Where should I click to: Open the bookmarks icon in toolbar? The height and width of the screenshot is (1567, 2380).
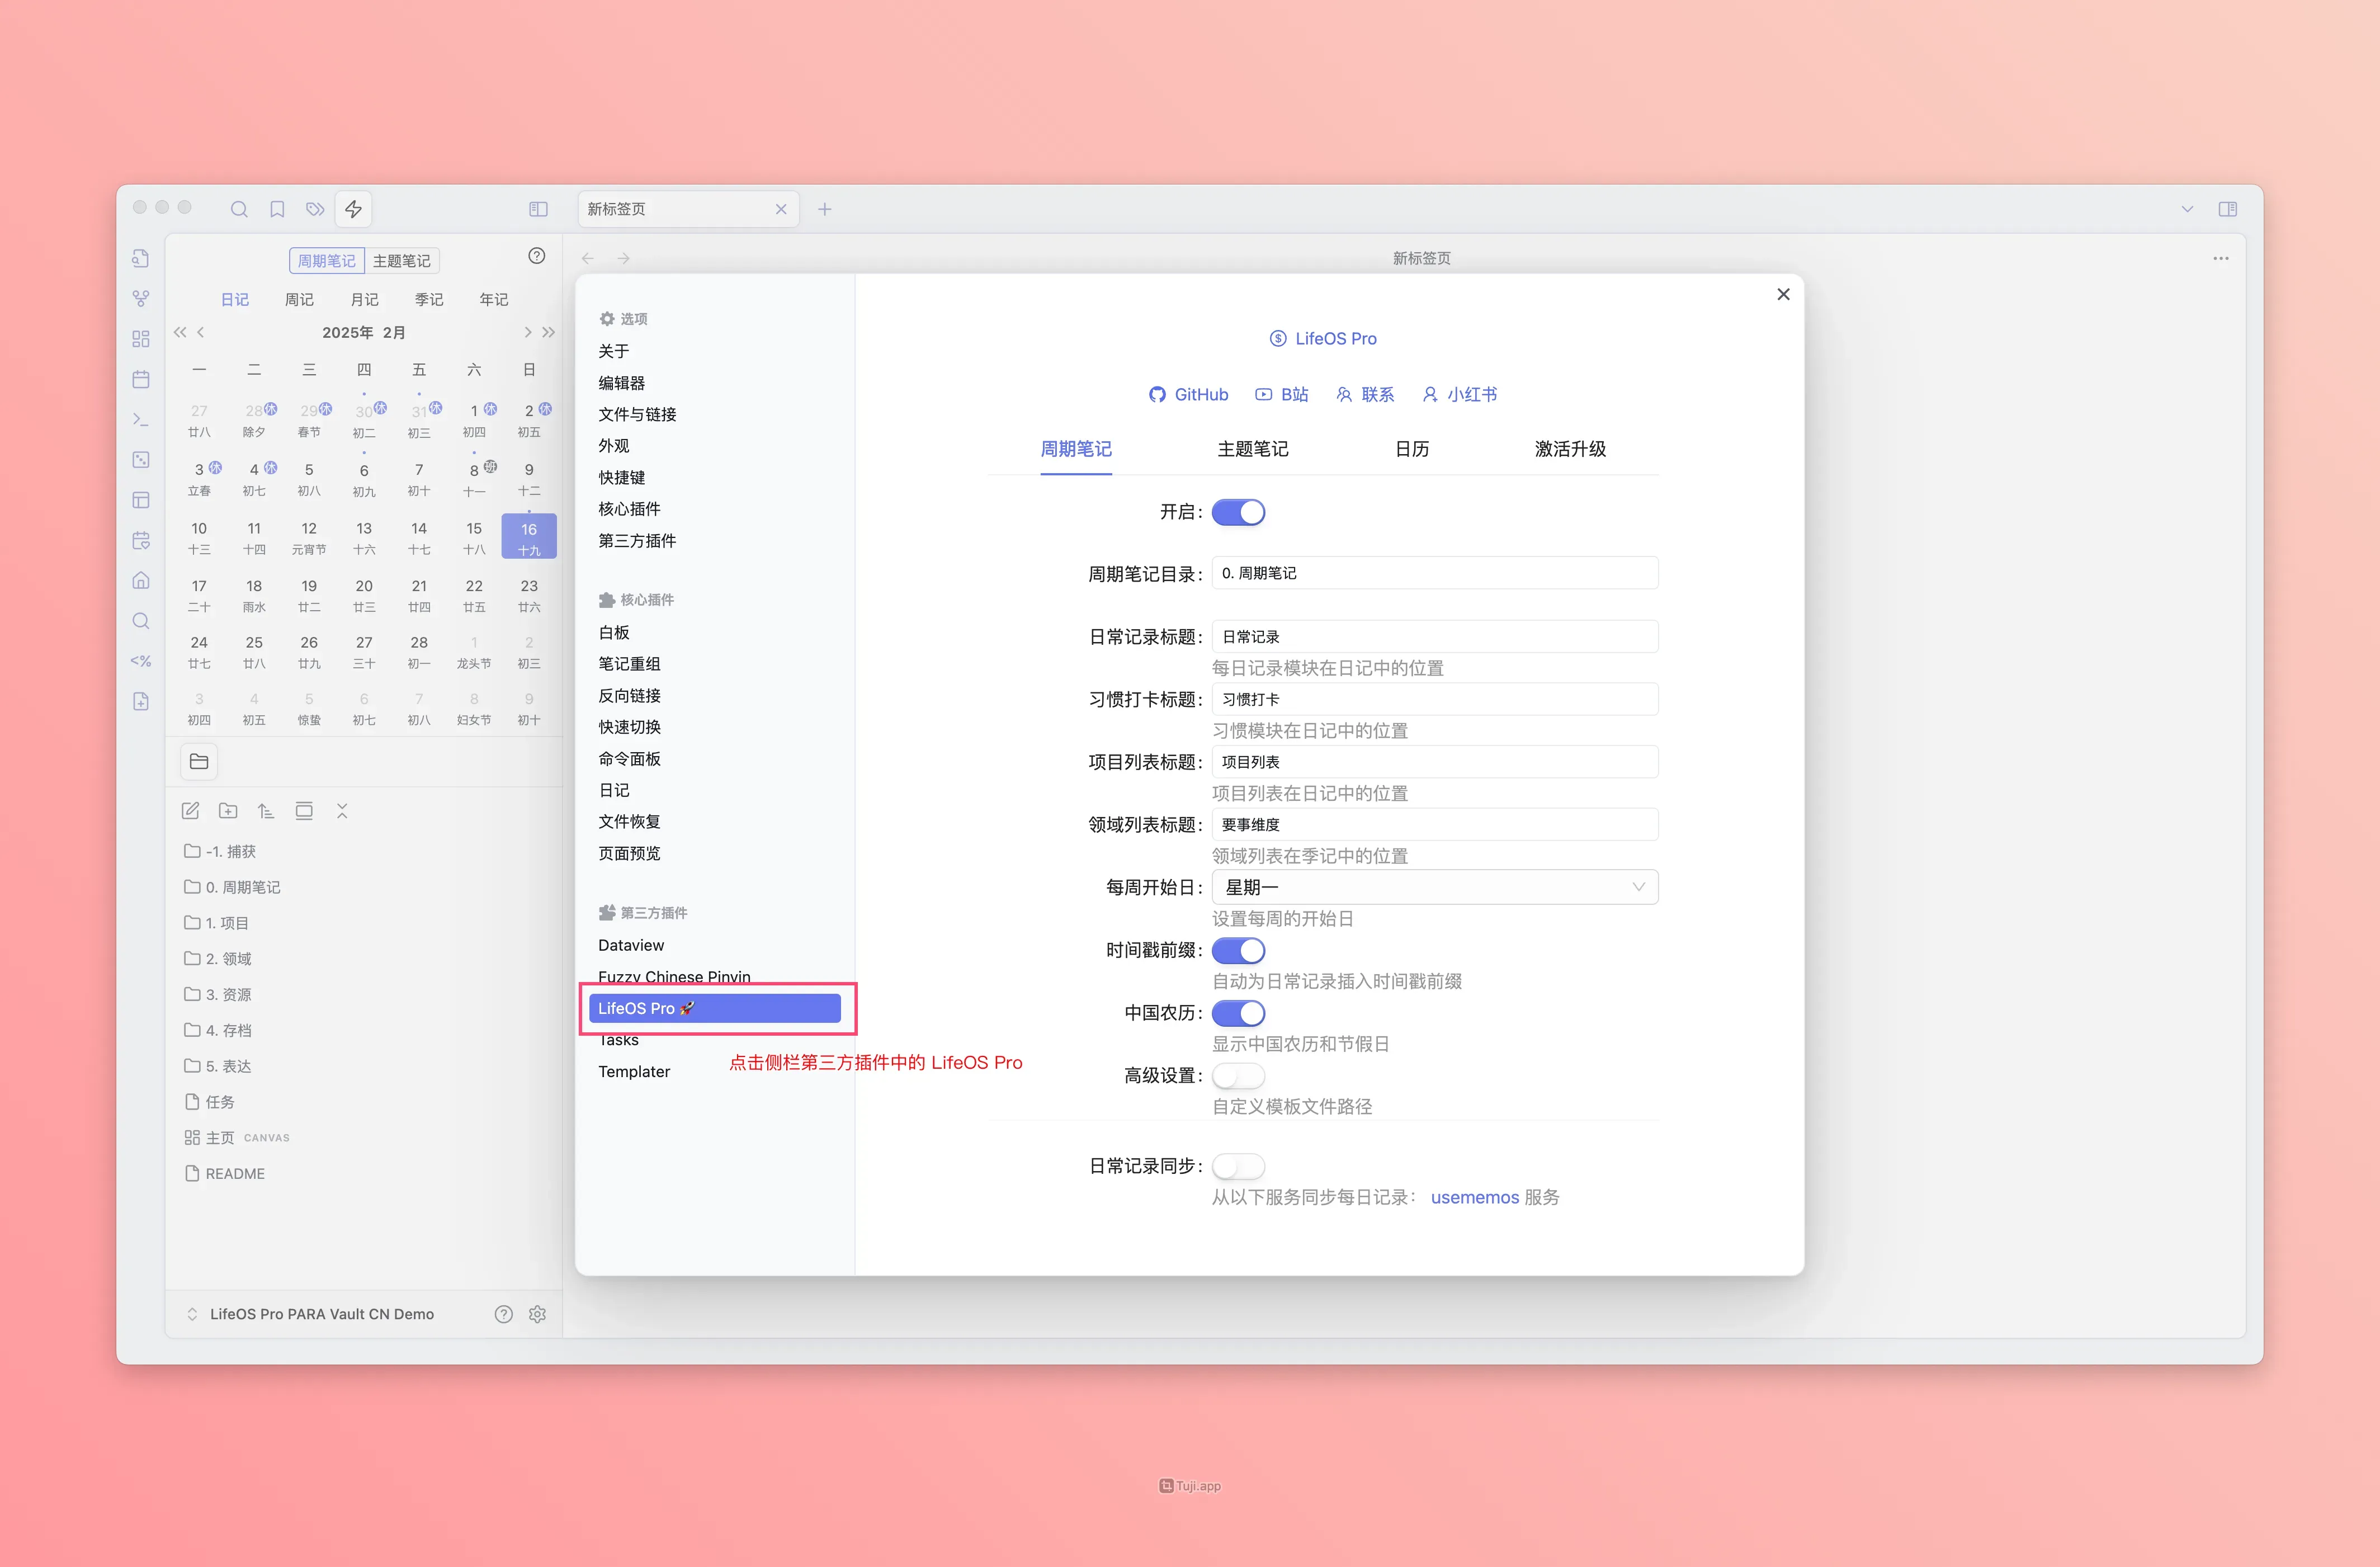coord(277,209)
